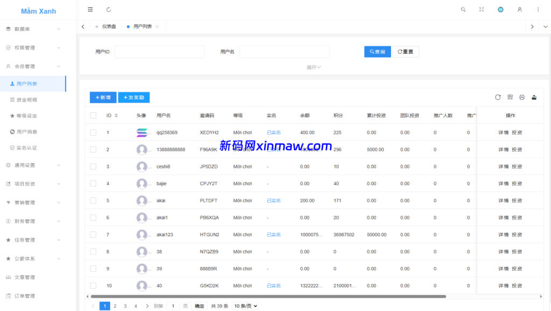
Task: Check the row for user akai
Action: [93, 201]
